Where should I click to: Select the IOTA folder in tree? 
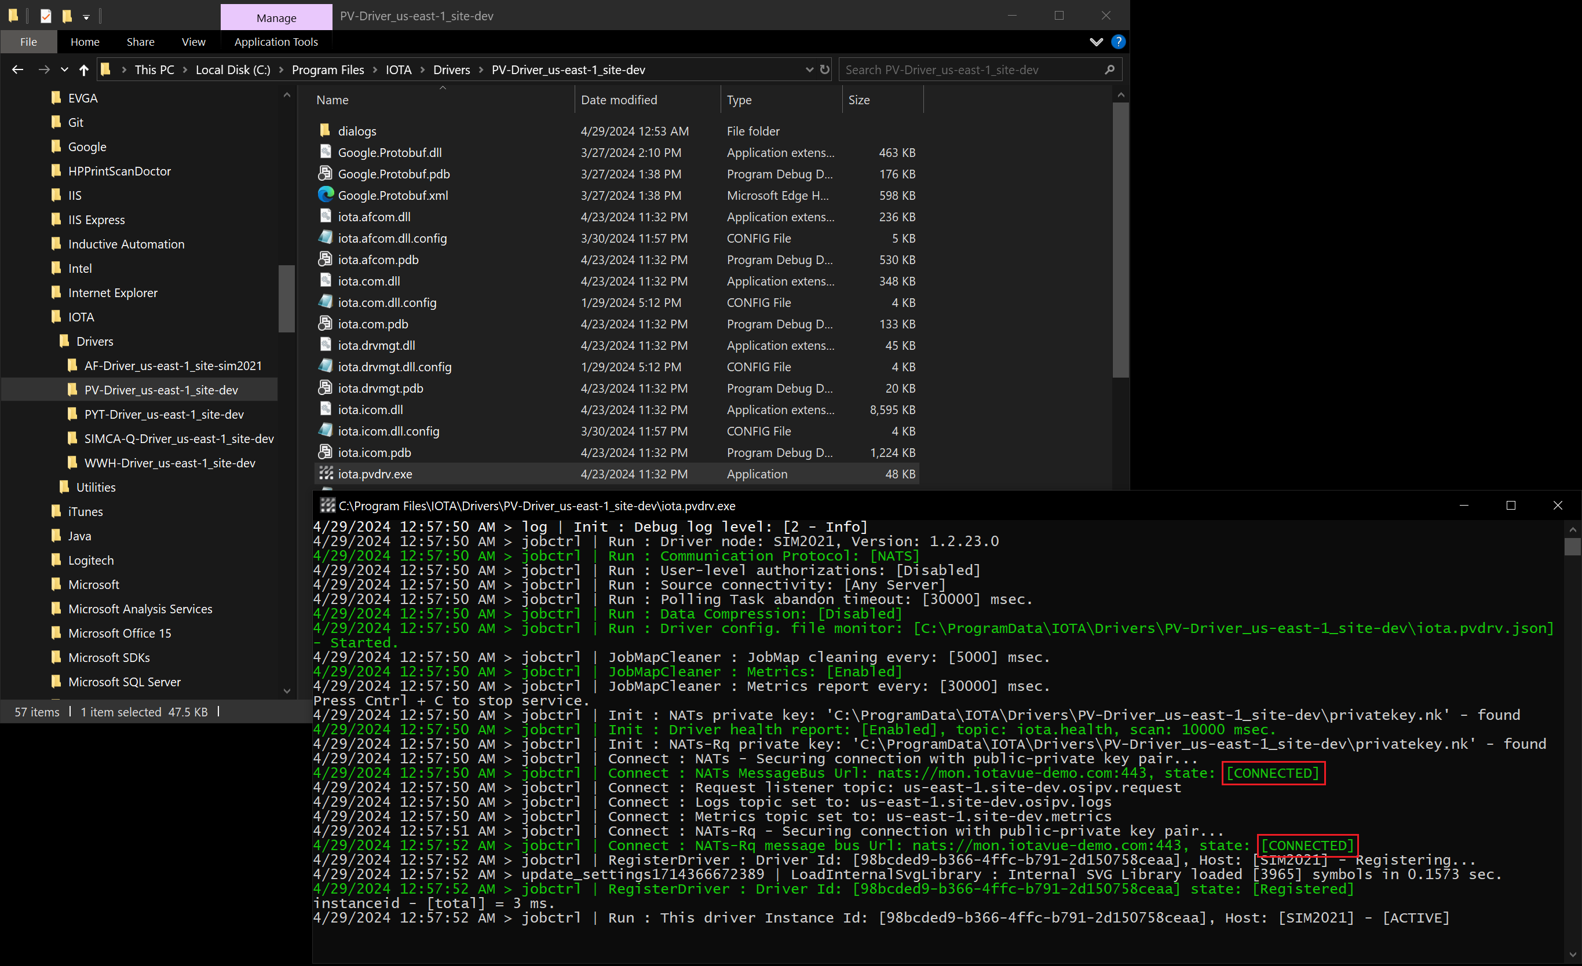click(81, 317)
